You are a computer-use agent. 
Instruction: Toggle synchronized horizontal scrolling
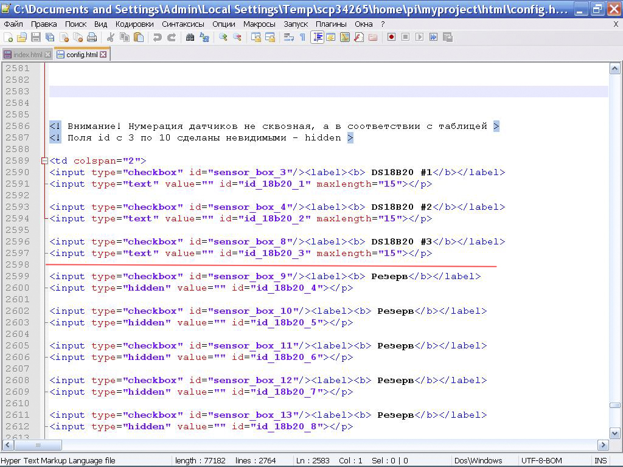(x=270, y=37)
